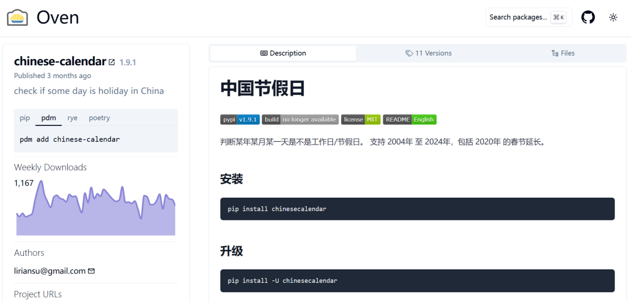Click the check if some day is holiday description

[x=89, y=91]
